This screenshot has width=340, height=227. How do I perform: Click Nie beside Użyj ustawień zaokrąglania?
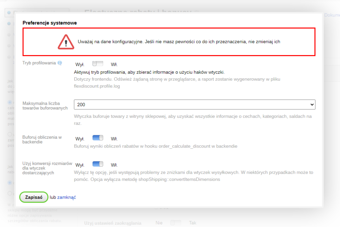pos(159,223)
